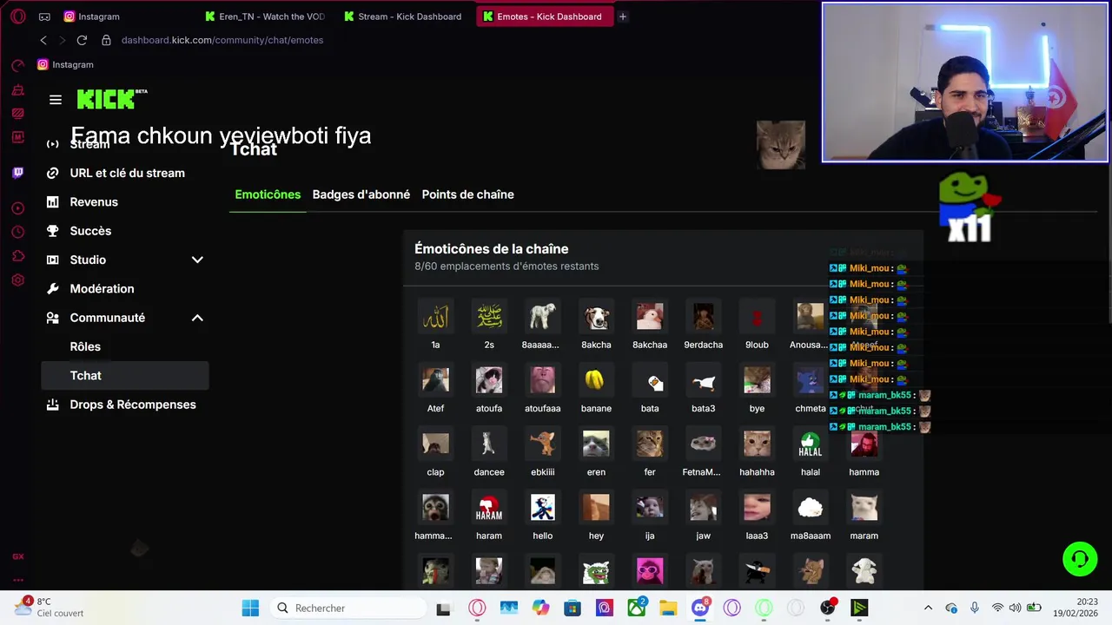The width and height of the screenshot is (1112, 625).
Task: Switch to the Émoticônes tab
Action: click(268, 194)
